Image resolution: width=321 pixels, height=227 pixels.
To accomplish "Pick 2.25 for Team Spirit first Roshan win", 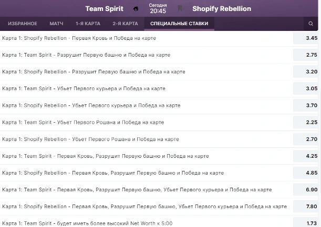I will pos(306,122).
